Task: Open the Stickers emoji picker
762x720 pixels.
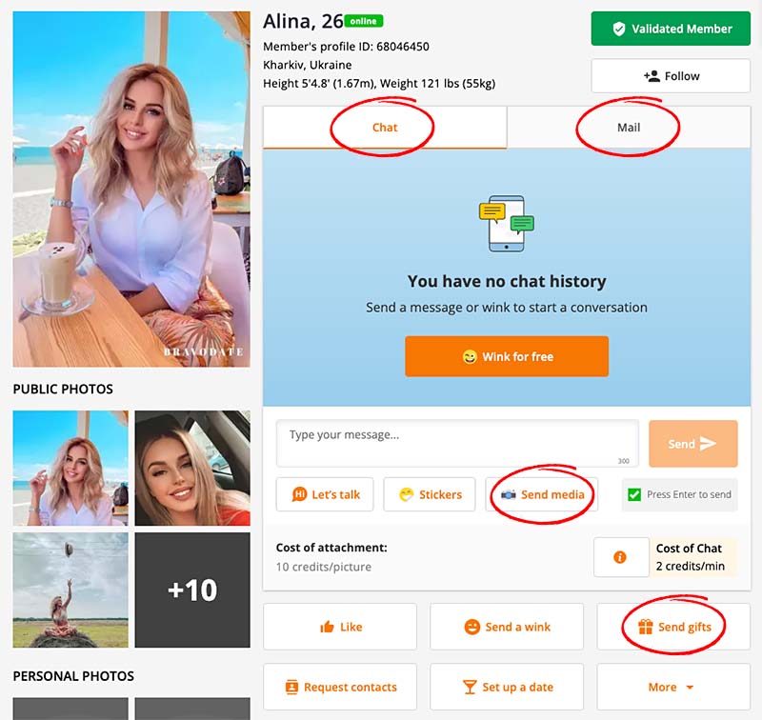Action: coord(430,494)
